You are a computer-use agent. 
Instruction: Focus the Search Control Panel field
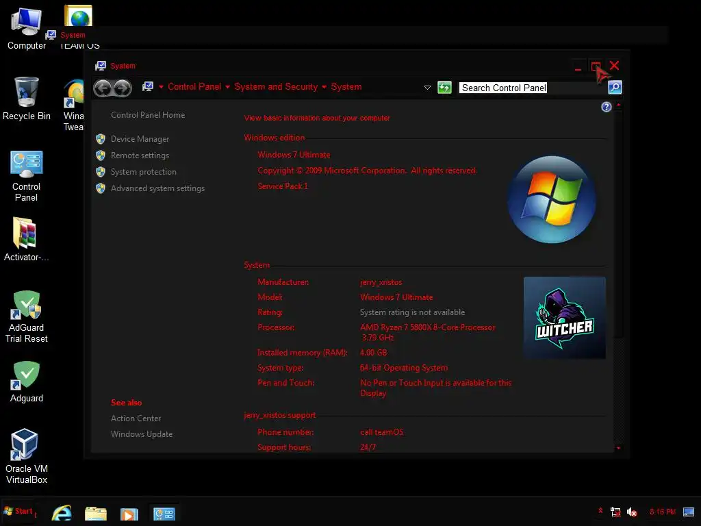[x=532, y=88]
